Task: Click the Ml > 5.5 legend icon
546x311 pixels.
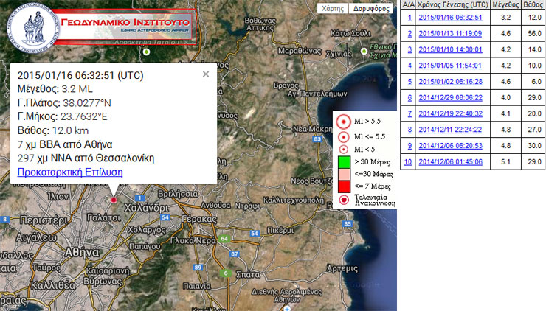Action: [x=342, y=122]
